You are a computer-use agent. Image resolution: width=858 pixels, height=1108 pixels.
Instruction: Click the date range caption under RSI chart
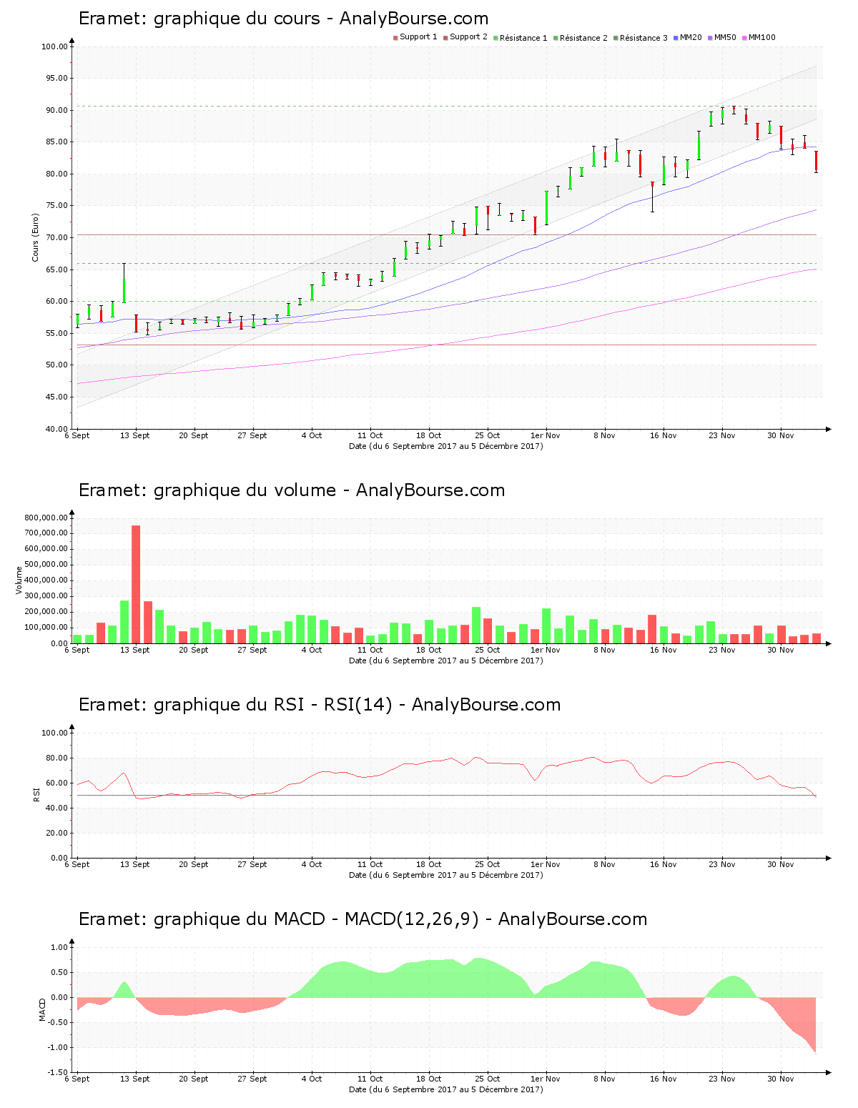446,875
